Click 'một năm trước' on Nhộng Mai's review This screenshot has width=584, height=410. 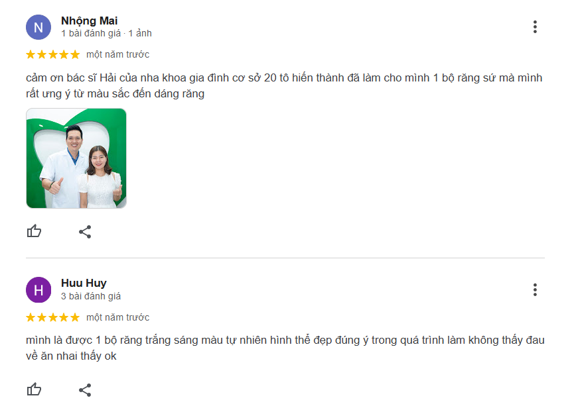(x=117, y=54)
